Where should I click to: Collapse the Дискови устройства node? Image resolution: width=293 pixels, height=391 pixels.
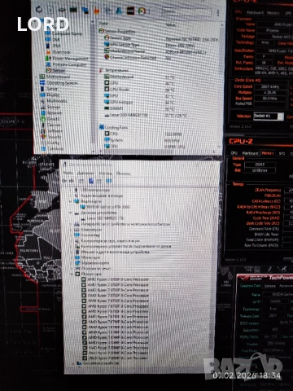[71, 213]
